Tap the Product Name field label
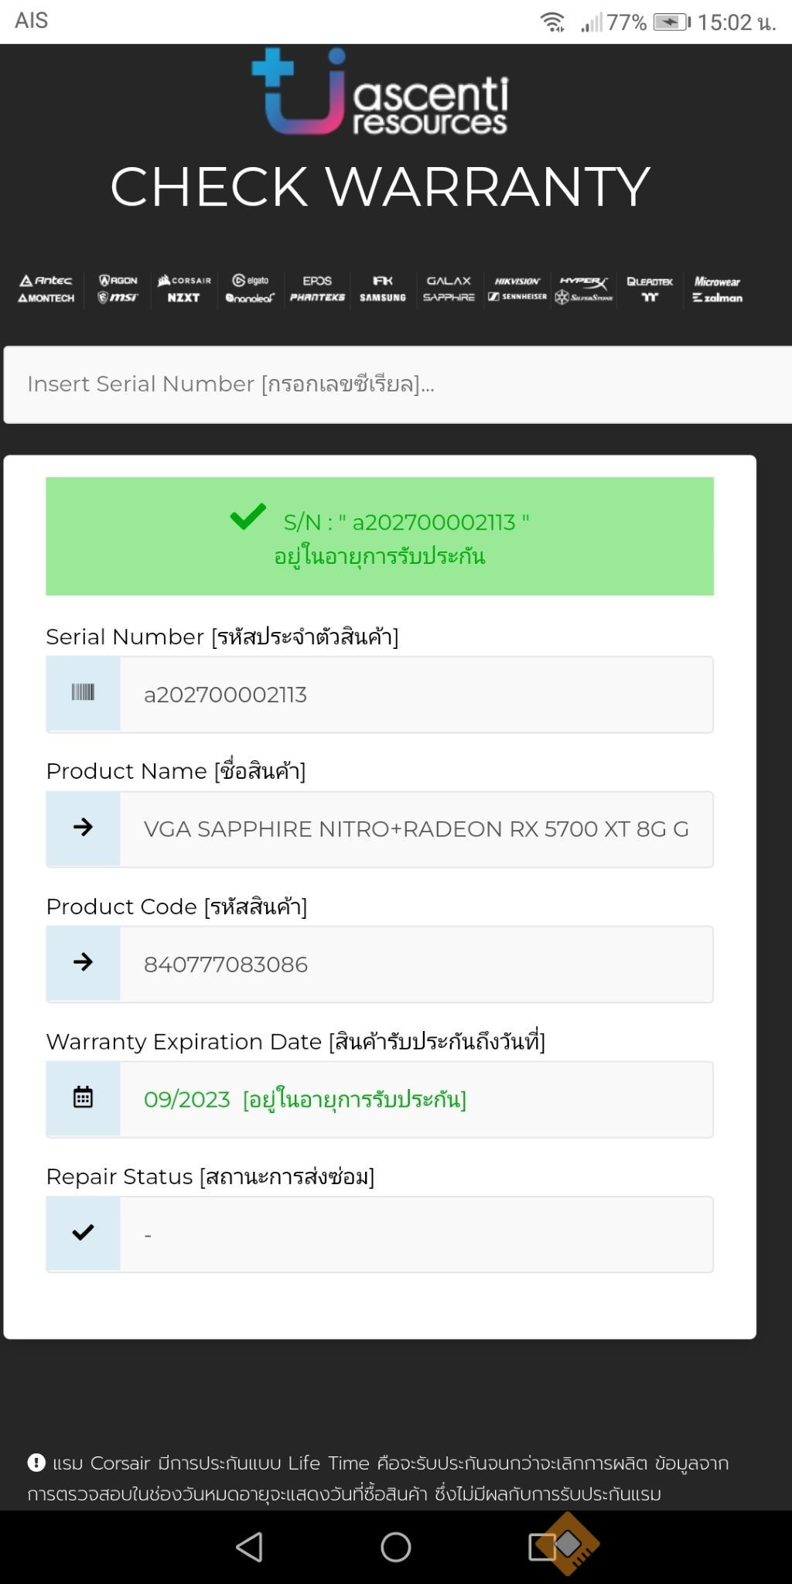The height and width of the screenshot is (1584, 792). [176, 771]
